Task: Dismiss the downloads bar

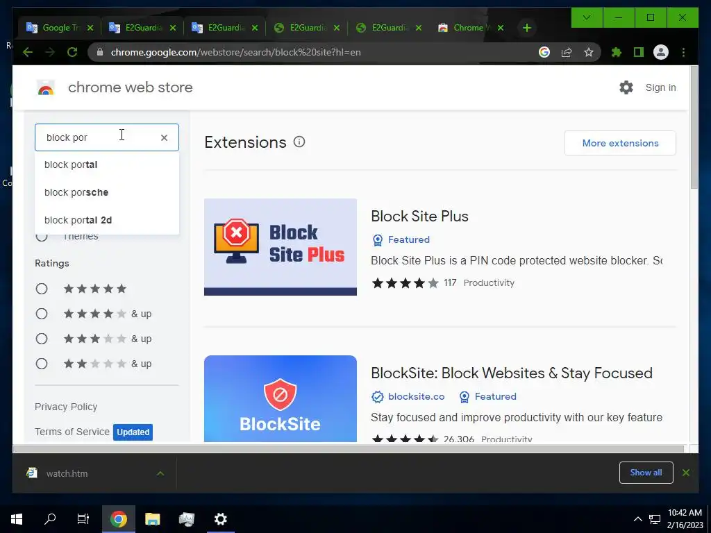Action: (x=685, y=473)
